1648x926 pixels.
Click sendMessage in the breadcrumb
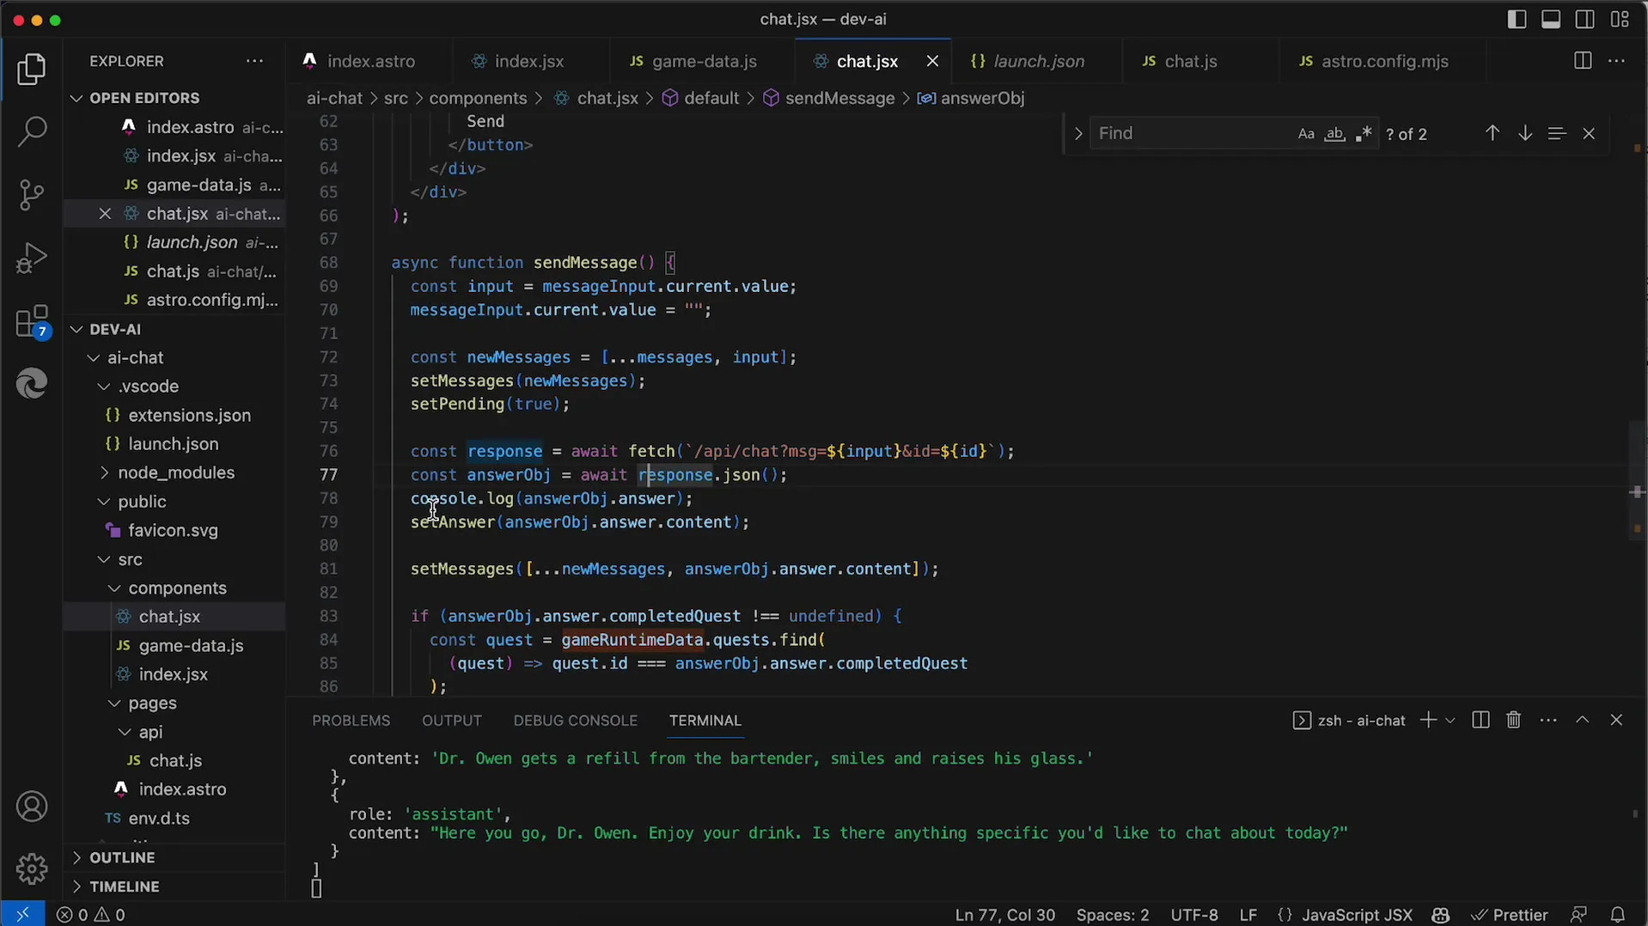839,98
